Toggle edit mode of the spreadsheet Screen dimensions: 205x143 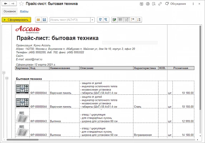(x=114, y=20)
